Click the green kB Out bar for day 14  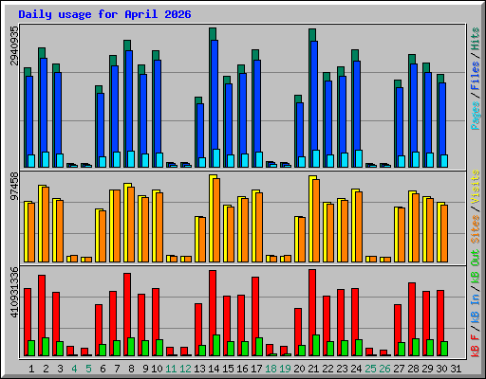(216, 345)
